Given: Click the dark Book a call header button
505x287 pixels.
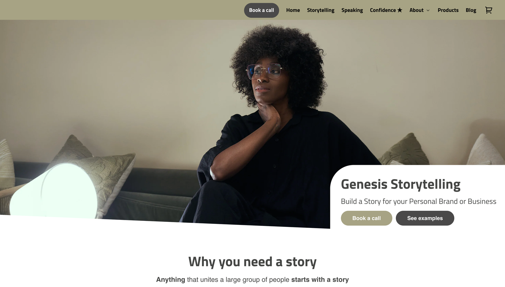Looking at the screenshot, I should pos(261,10).
